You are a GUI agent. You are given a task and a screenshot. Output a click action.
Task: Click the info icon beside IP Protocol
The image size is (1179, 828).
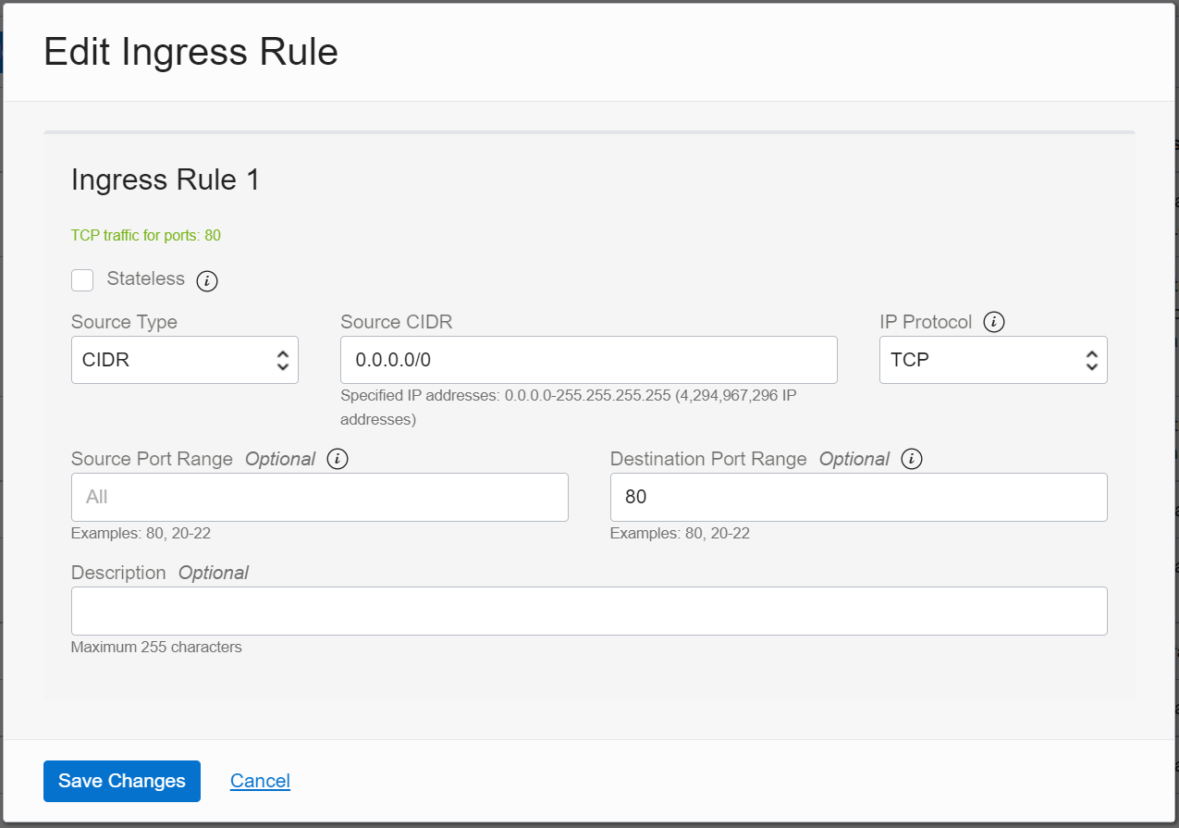(x=994, y=321)
